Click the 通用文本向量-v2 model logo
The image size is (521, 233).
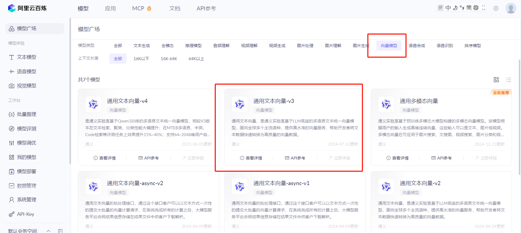tap(386, 186)
